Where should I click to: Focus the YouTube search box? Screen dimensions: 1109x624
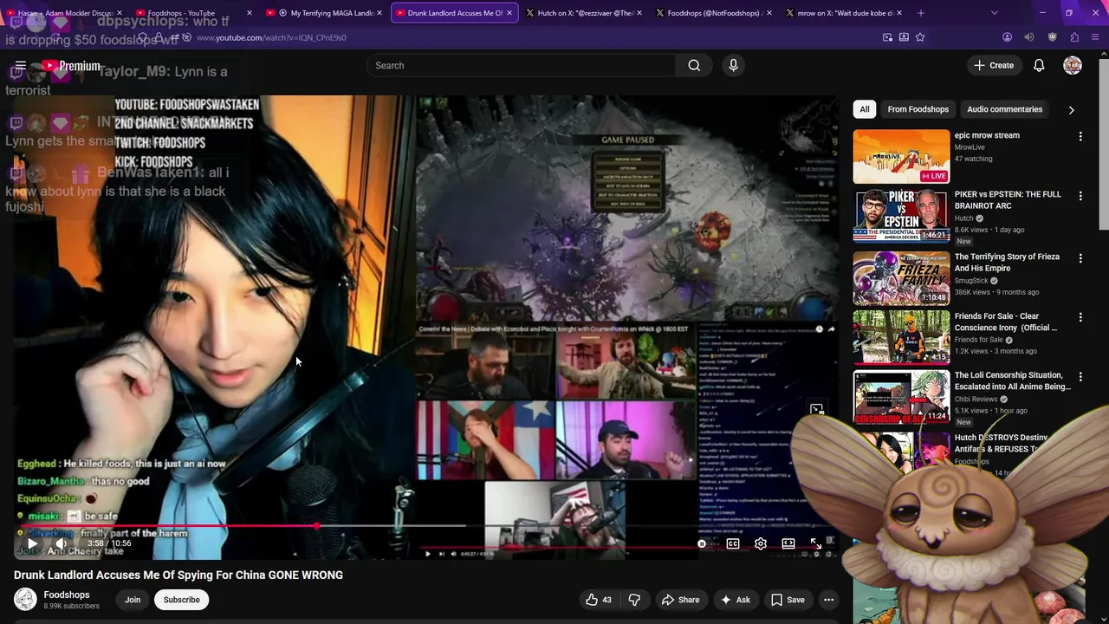522,65
